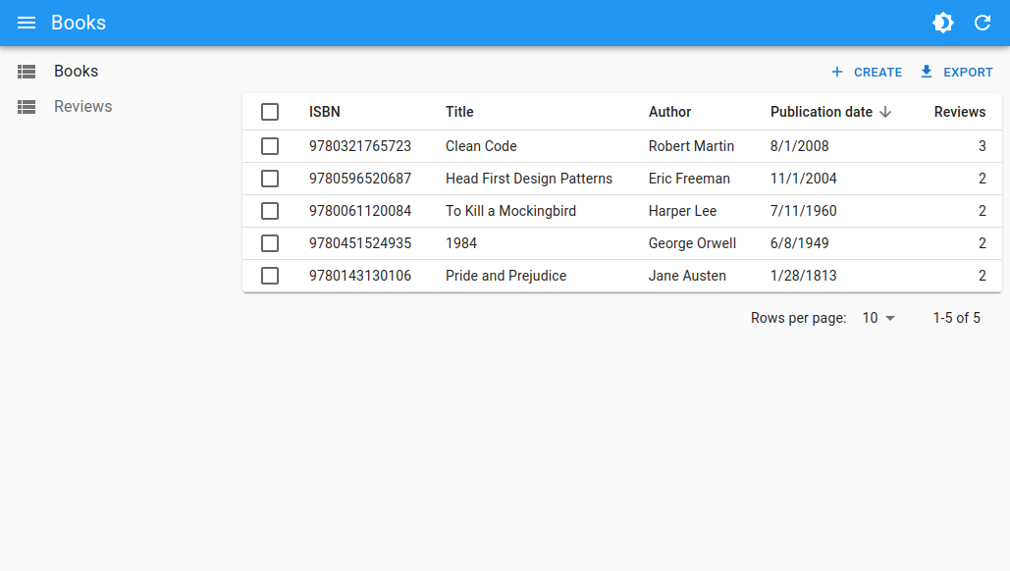Click the plus icon on the CREATE button

(x=836, y=72)
